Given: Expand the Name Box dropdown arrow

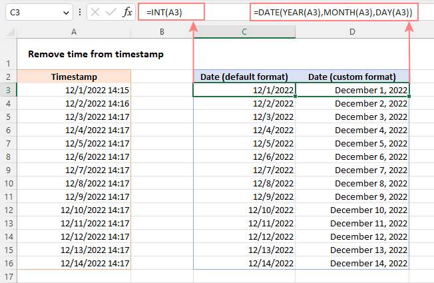Looking at the screenshot, I should pyautogui.click(x=65, y=13).
